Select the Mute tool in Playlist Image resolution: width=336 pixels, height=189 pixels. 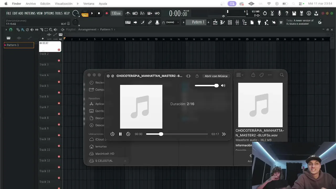32,30
